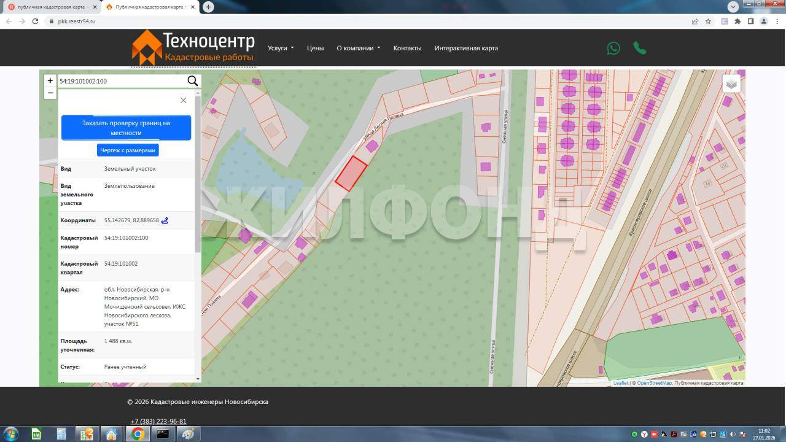
Task: Click Чертеж с размерами button
Action: tap(128, 150)
